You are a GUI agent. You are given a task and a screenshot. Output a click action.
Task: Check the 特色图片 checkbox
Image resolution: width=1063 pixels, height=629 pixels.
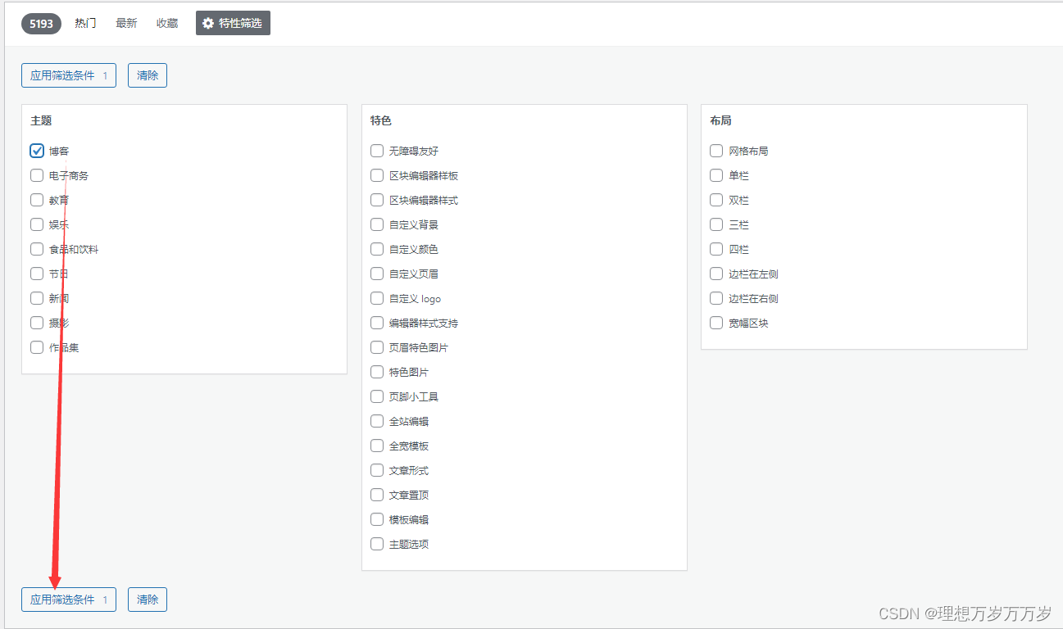coord(377,372)
